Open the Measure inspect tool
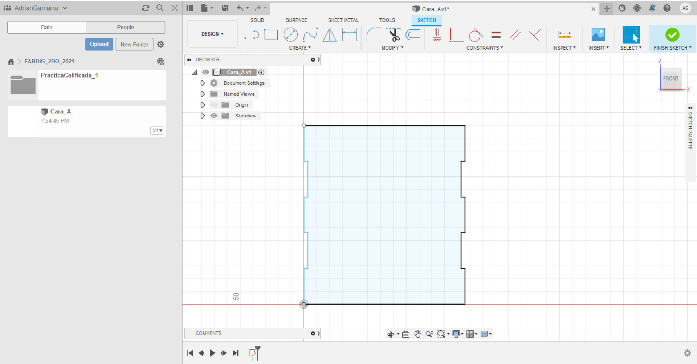697x364 pixels. click(x=564, y=35)
